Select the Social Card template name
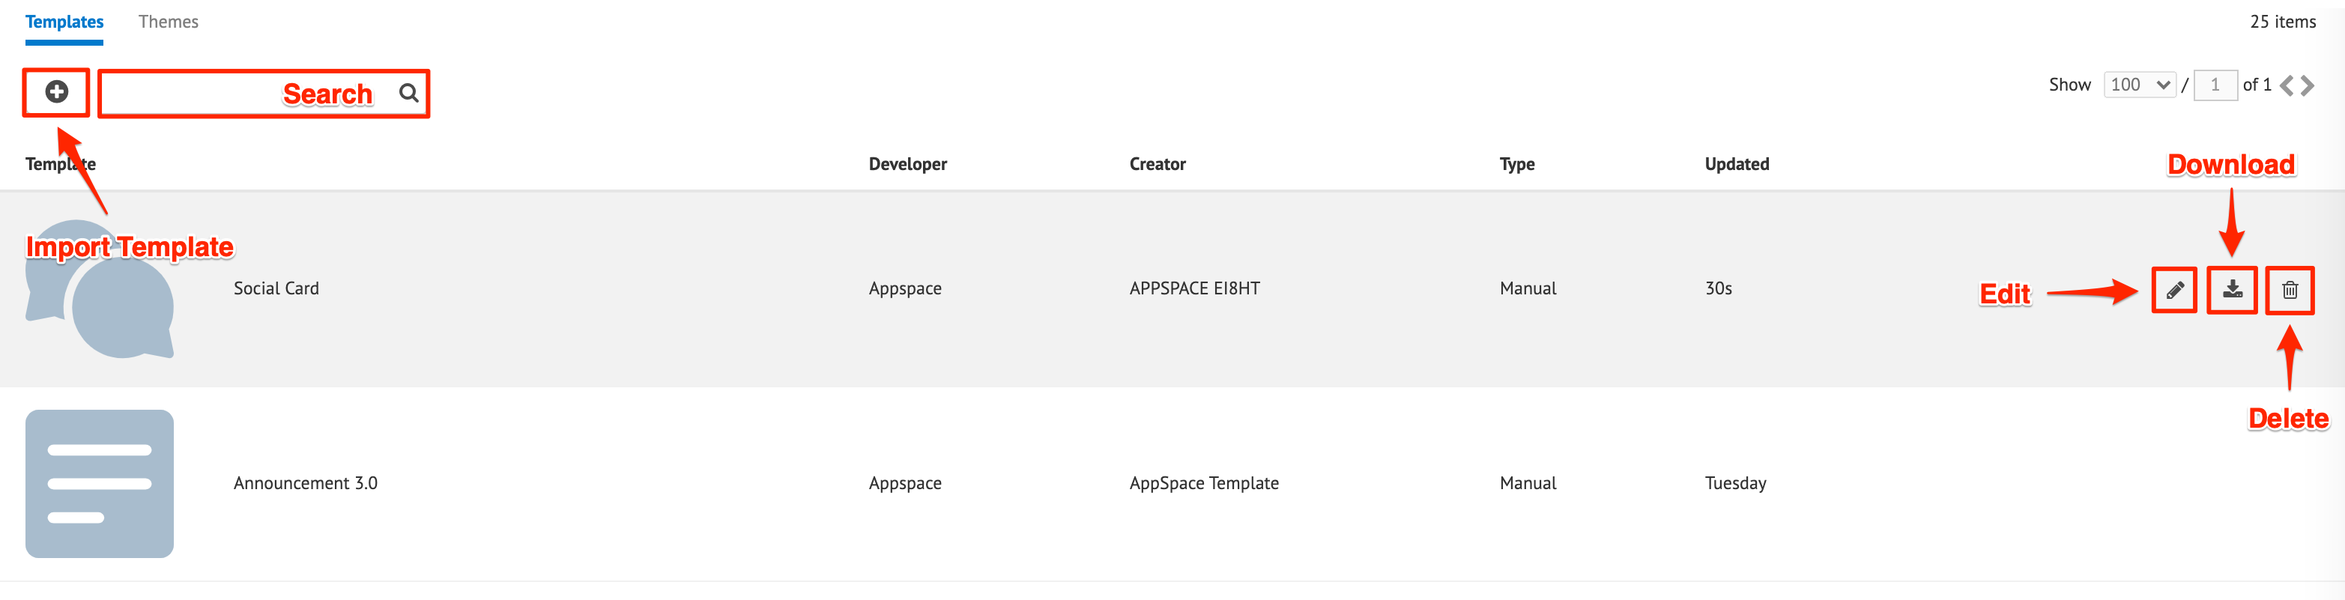 [276, 288]
